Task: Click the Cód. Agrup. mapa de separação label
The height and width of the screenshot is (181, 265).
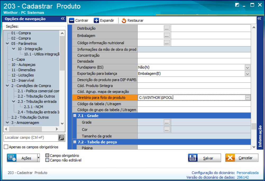Action: pyautogui.click(x=103, y=92)
